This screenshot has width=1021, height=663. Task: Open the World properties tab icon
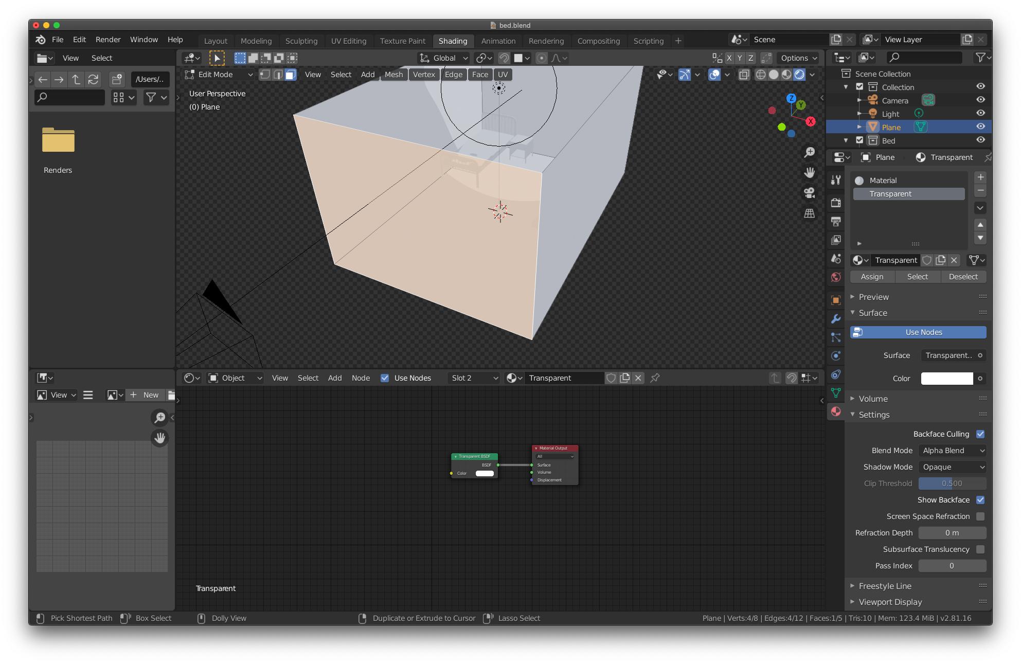[836, 277]
